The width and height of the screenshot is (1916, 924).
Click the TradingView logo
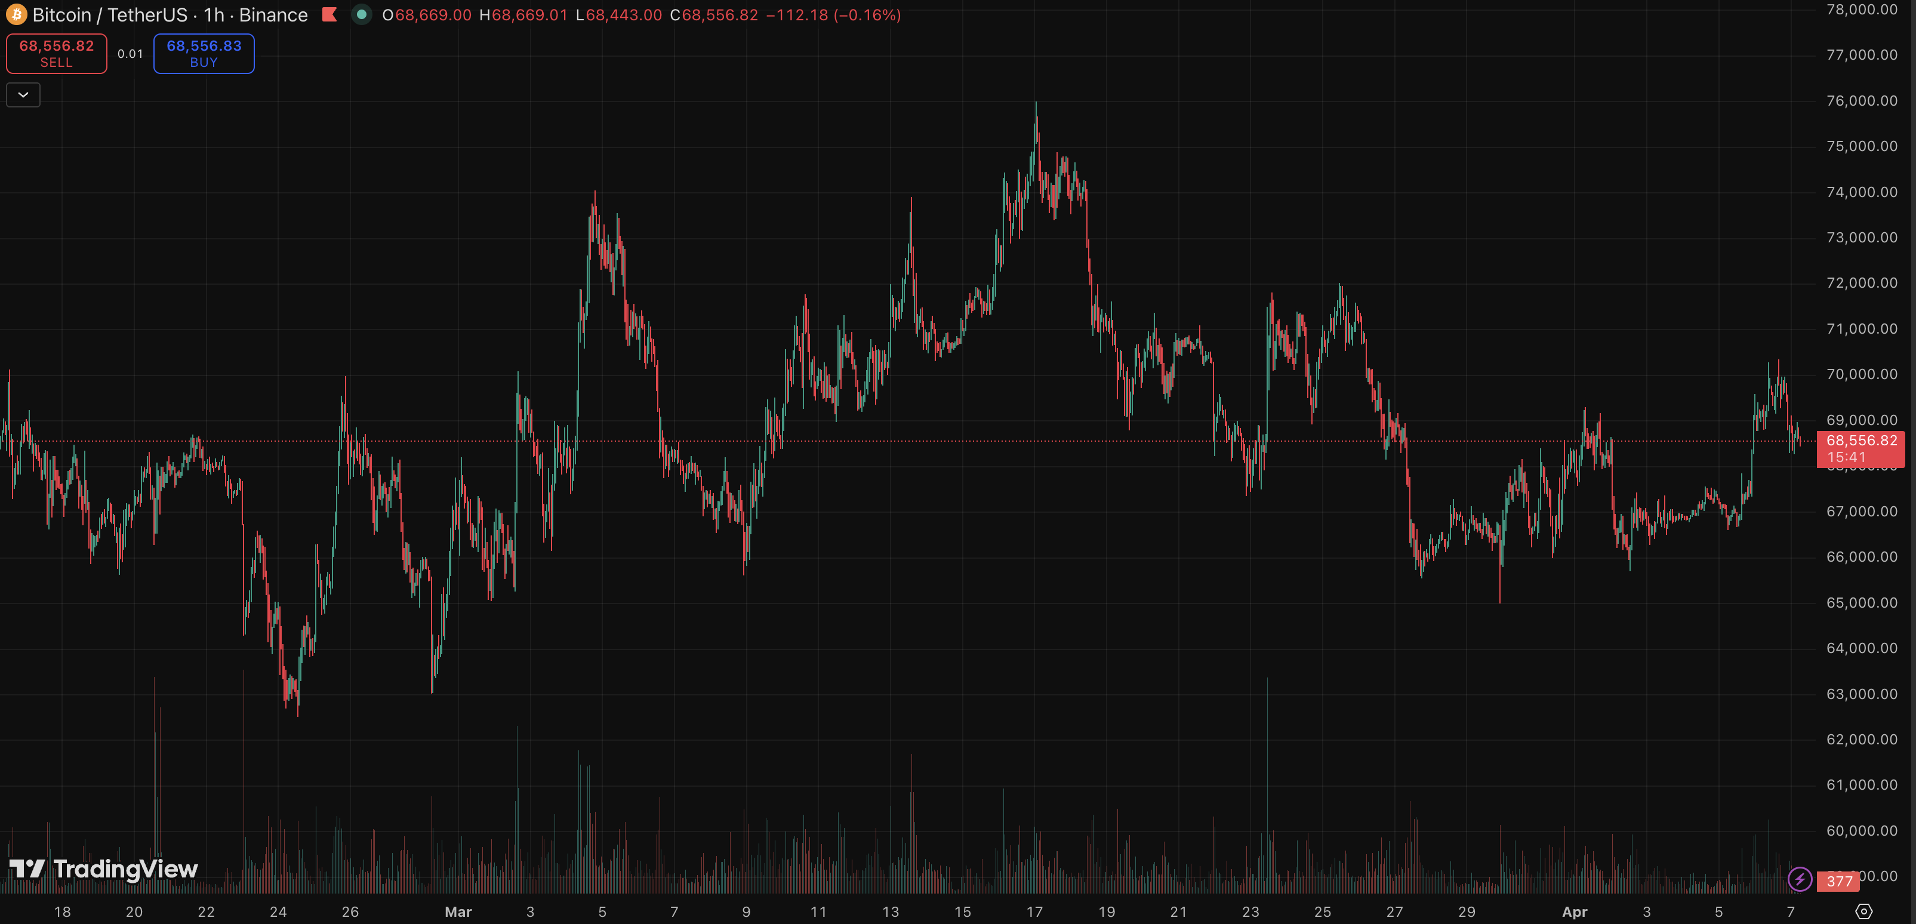coord(103,869)
